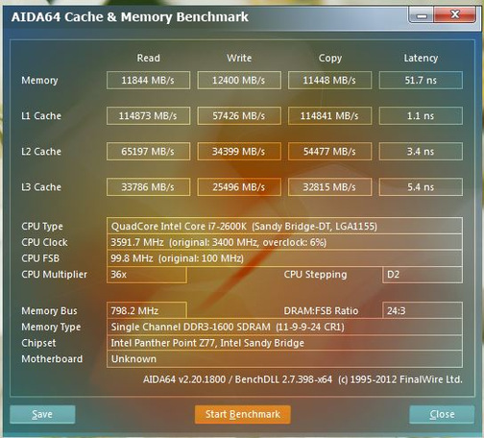The height and width of the screenshot is (438, 484).
Task: Select the CPU Multiplier 36x field
Action: (x=147, y=275)
